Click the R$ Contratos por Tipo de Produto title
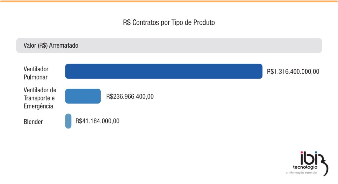The width and height of the screenshot is (338, 184). click(169, 22)
